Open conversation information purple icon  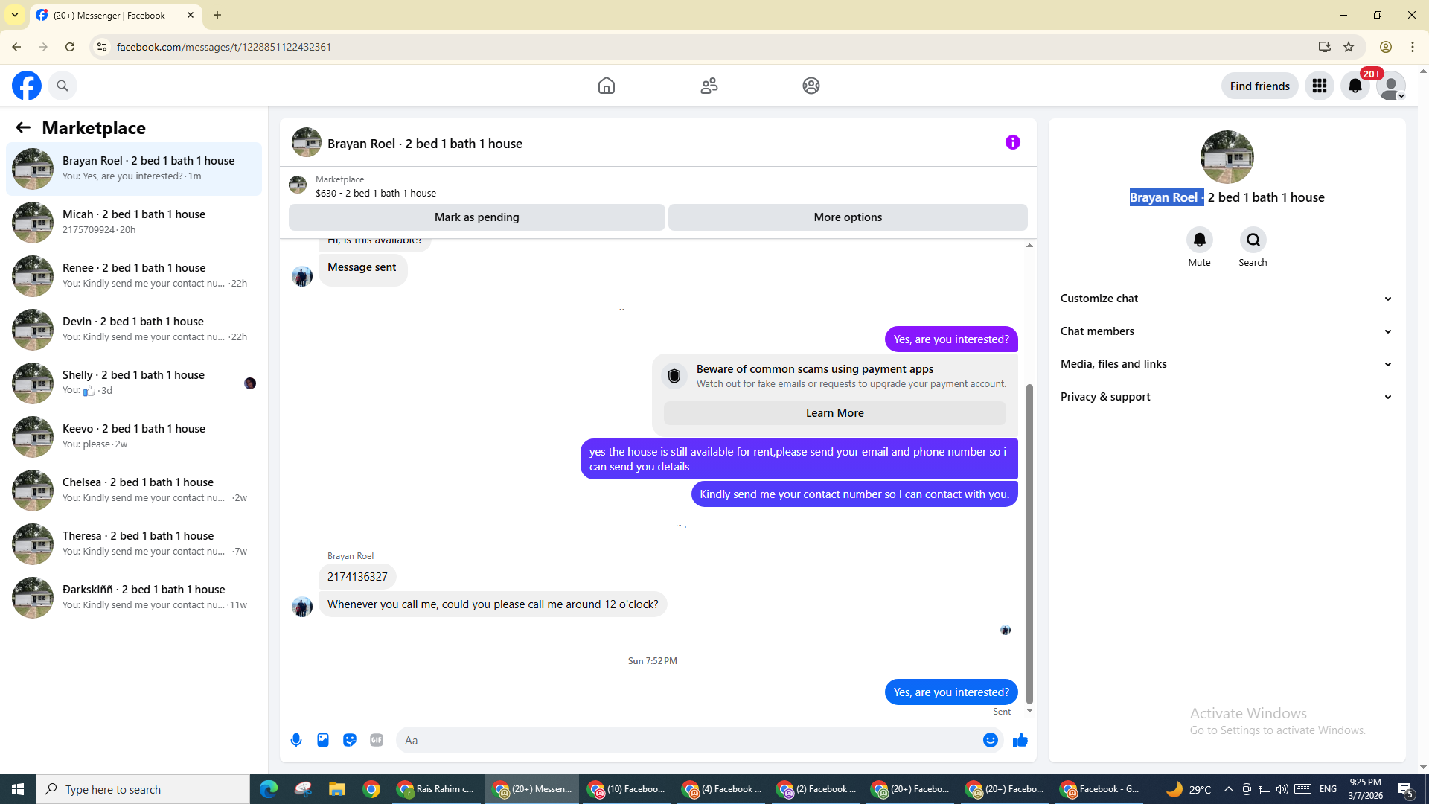point(1012,142)
